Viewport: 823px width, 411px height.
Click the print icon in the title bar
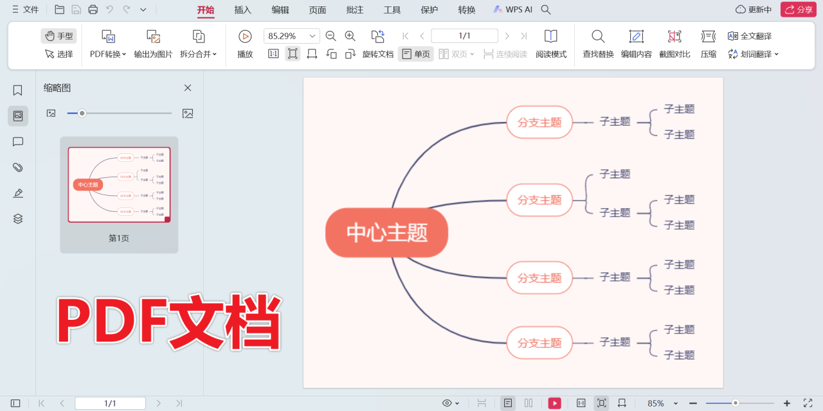[93, 10]
